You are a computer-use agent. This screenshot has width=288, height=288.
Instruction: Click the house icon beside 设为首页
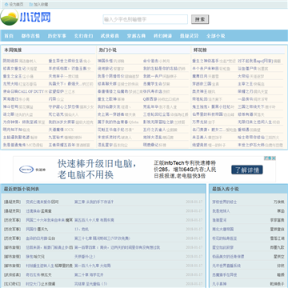[x=6, y=4]
